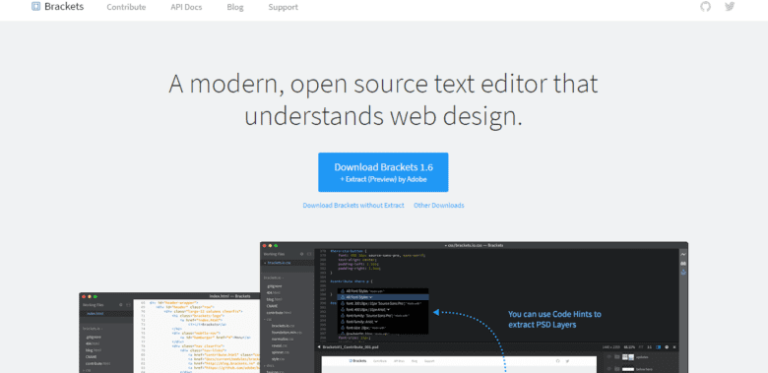768x373 pixels.
Task: Open the Other Downloads link
Action: (439, 205)
